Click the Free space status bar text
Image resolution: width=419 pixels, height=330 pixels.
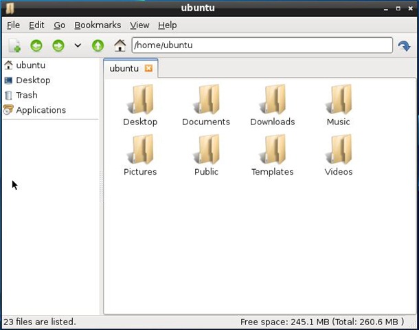pos(322,322)
